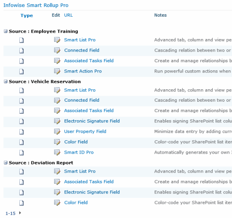Click edit icon for User Property Field row
The width and height of the screenshot is (232, 218).
click(57, 132)
